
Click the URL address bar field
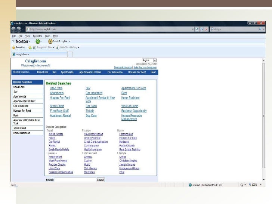(x=109, y=29)
